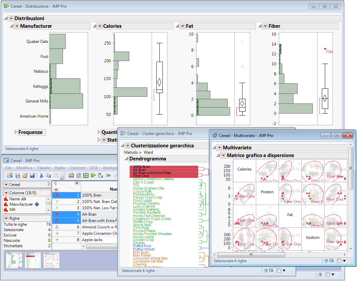Screen dimensions: 357x281
Task: Collapse the Dendrogramma section
Action: click(x=126, y=159)
